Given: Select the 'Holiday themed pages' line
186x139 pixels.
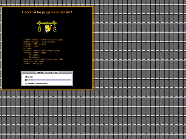Looking at the screenshot, I should (x=34, y=53).
